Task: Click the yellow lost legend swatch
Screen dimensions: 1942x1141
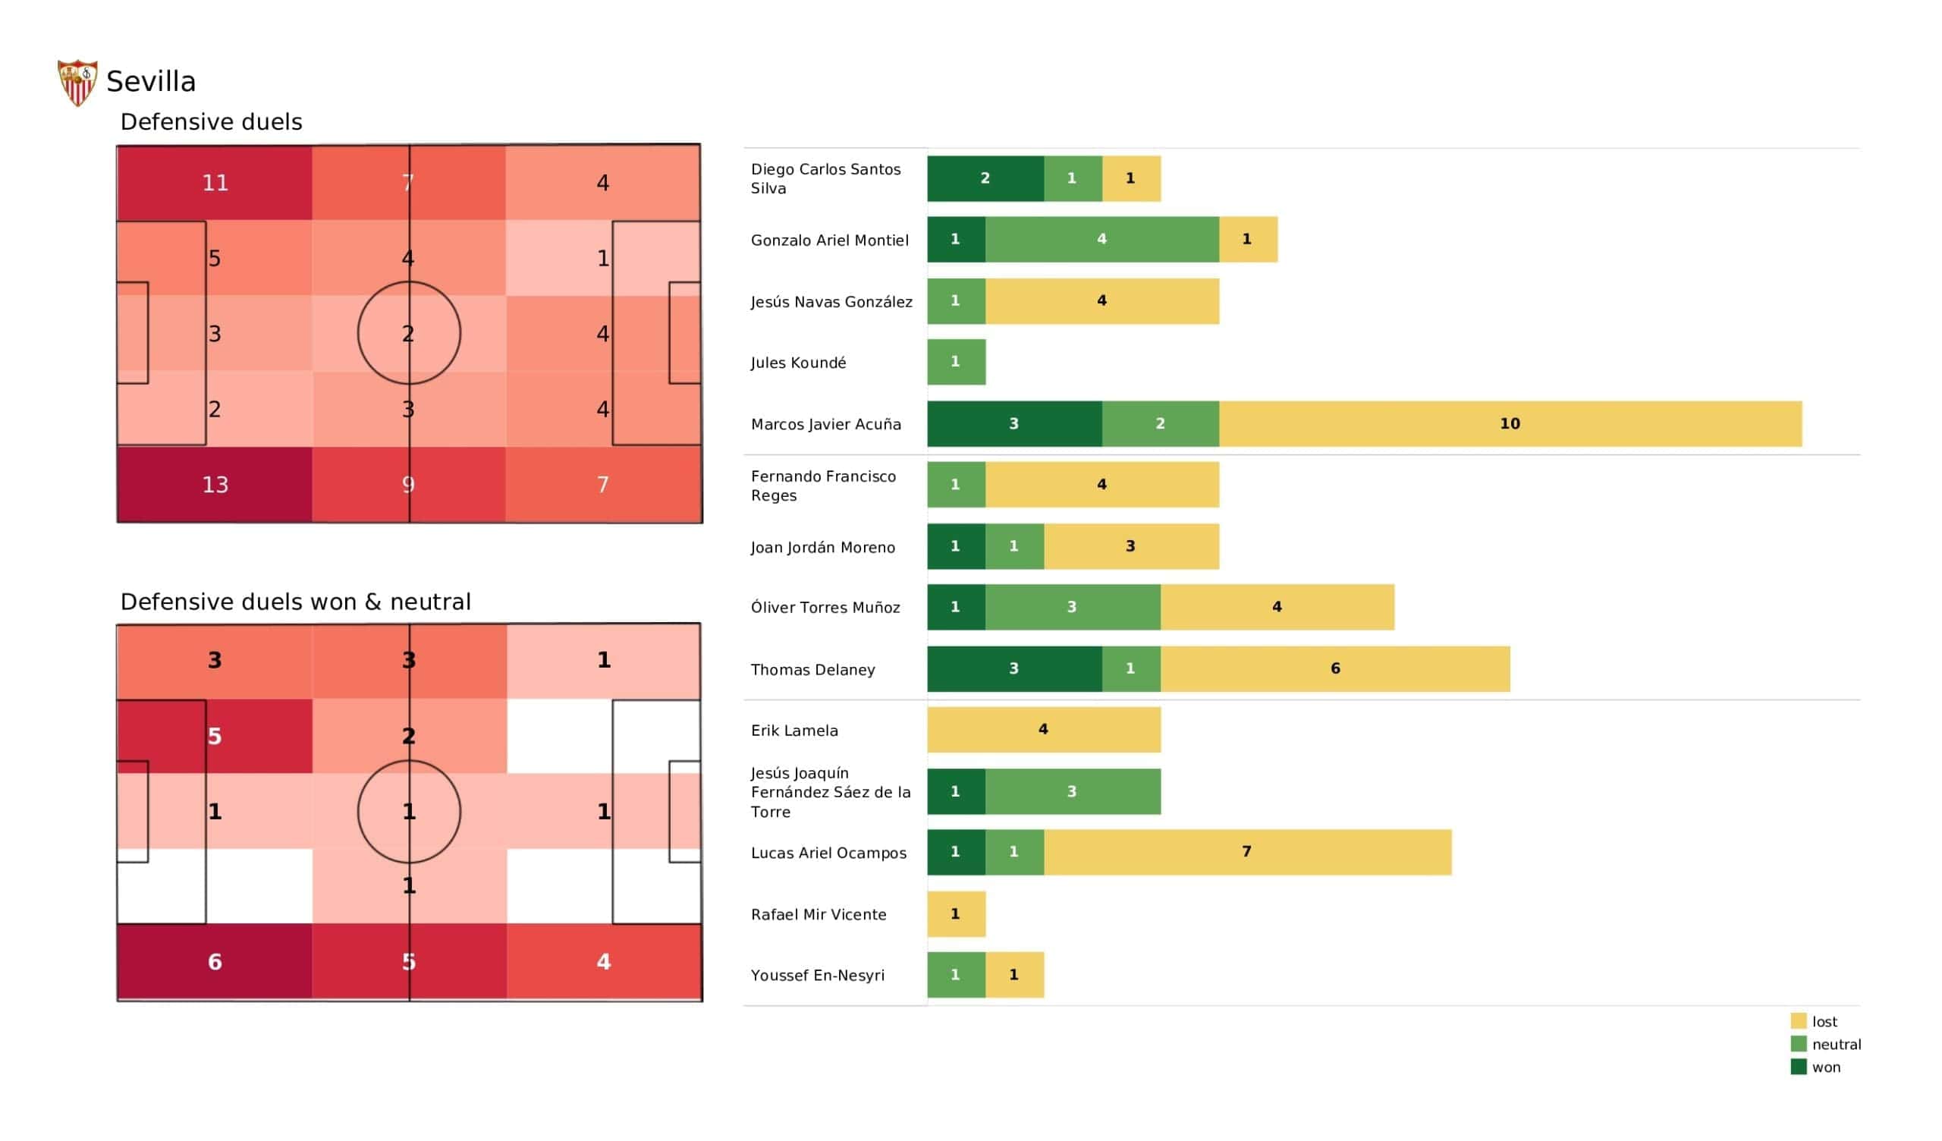Action: (1798, 1020)
